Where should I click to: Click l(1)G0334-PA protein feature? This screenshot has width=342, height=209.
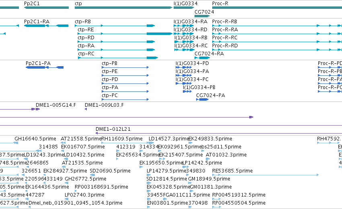184,75
